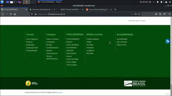Enable Alto contraste mode
The width and height of the screenshot is (172, 96).
pos(122,42)
